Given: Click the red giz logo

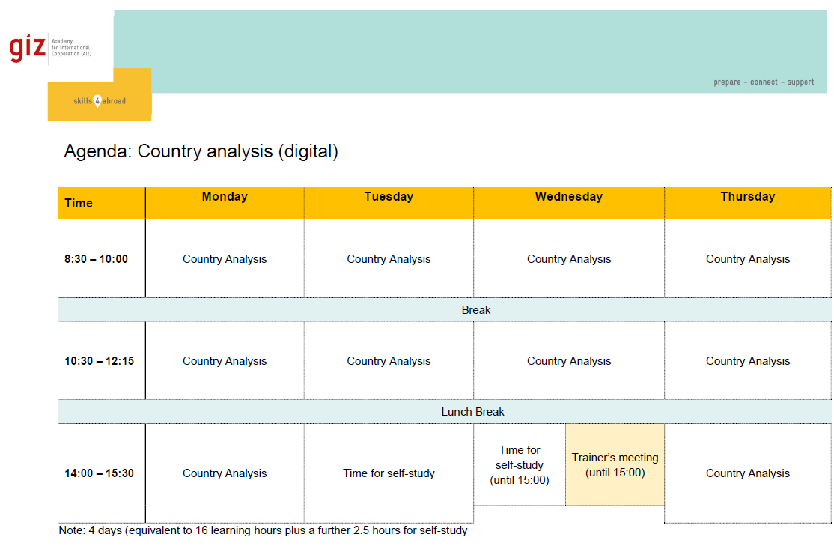Looking at the screenshot, I should click(x=27, y=48).
